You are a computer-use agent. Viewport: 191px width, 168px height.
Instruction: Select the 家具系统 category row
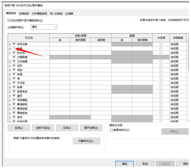click(22, 91)
